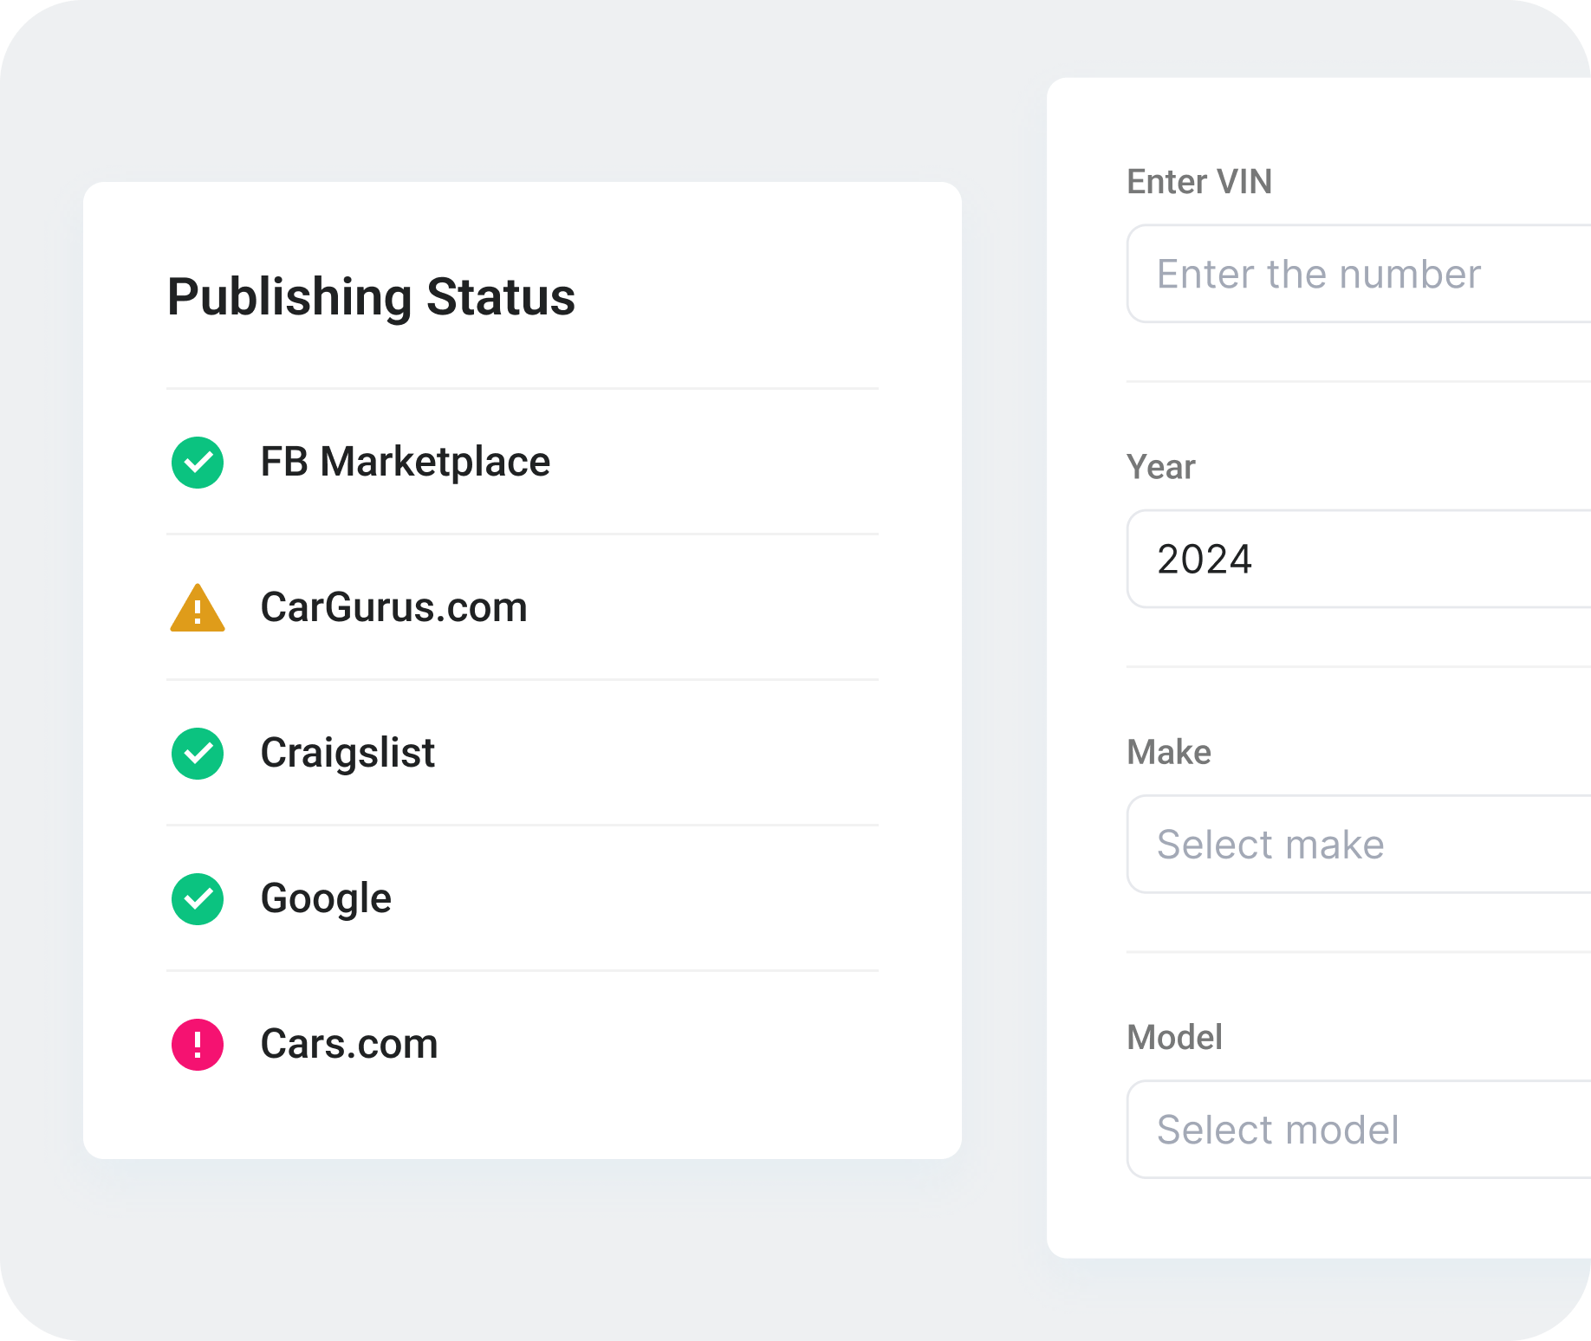Click the Publishing Status heading

(x=371, y=297)
